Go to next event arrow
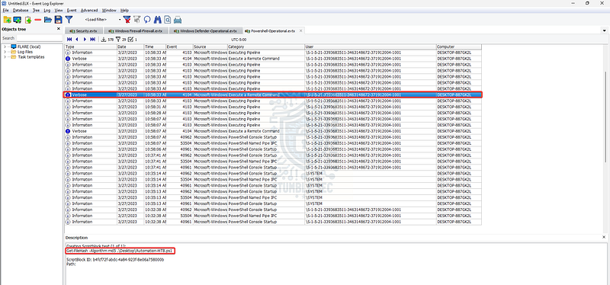Viewport: 610px width, 285px height. tap(85, 40)
